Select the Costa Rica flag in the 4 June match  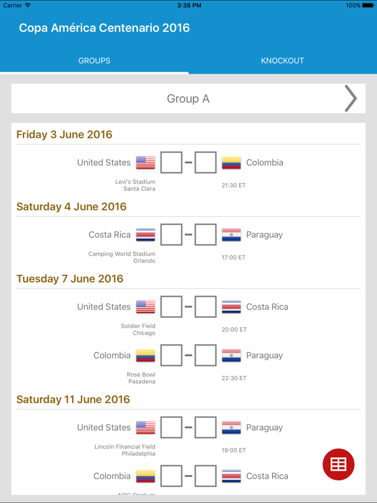(145, 234)
